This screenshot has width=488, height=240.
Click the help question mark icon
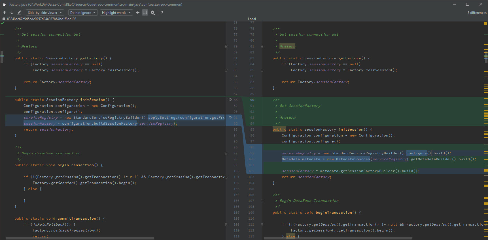pyautogui.click(x=162, y=12)
